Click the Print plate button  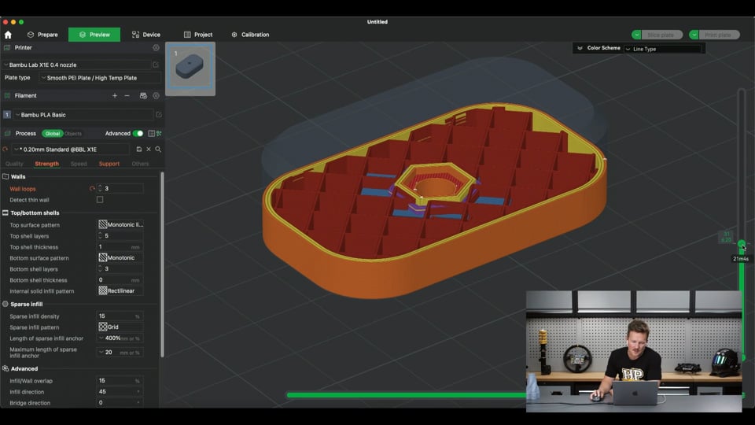(718, 35)
